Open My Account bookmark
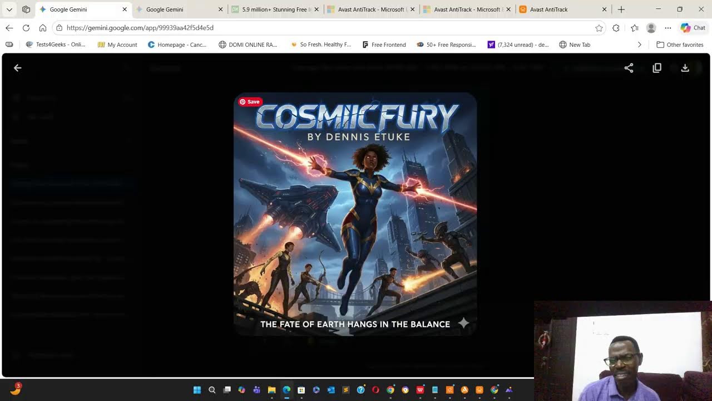The width and height of the screenshot is (712, 401). [117, 45]
